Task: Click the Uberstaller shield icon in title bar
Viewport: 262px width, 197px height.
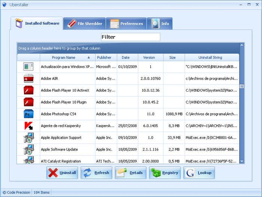Action: (x=4, y=5)
